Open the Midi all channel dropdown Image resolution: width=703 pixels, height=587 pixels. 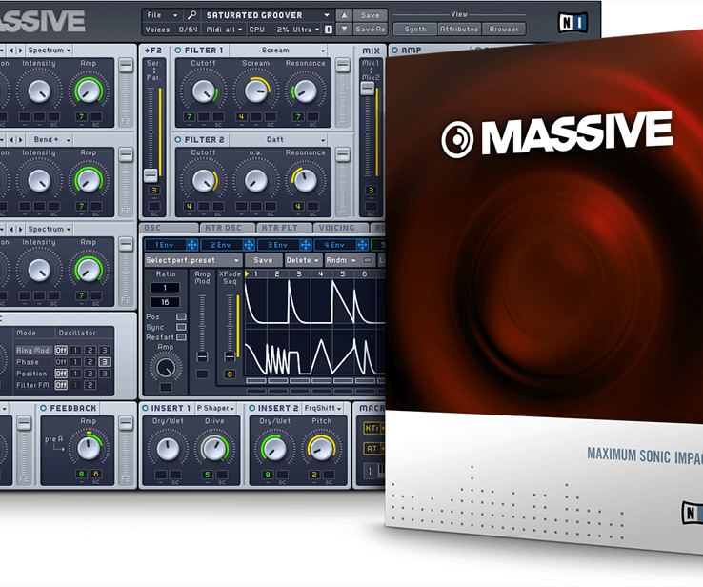click(x=224, y=30)
